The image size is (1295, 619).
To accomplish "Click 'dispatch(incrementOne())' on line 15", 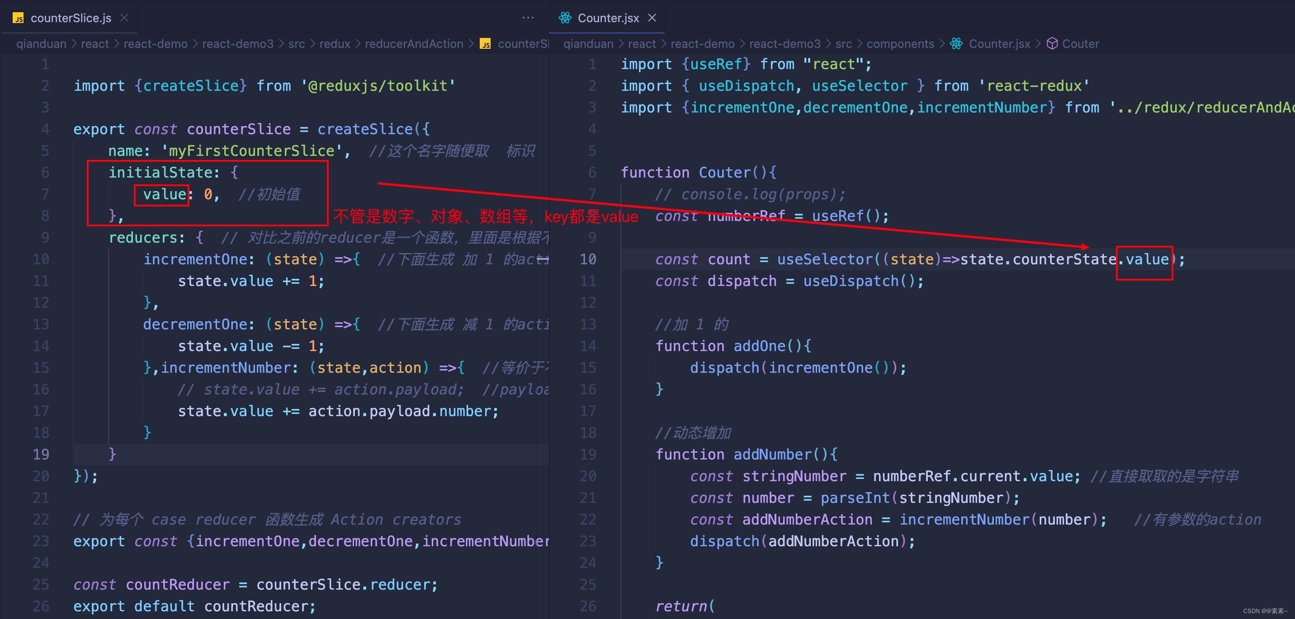I will [794, 368].
